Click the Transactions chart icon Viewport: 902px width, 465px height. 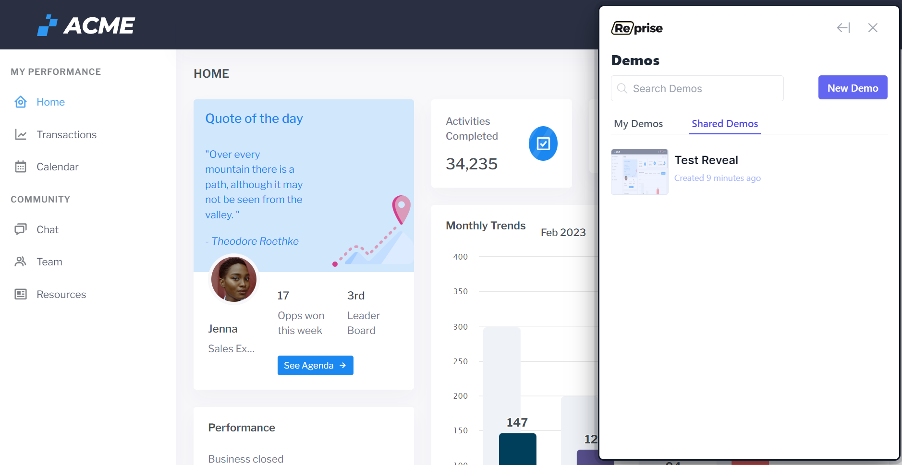pos(21,134)
